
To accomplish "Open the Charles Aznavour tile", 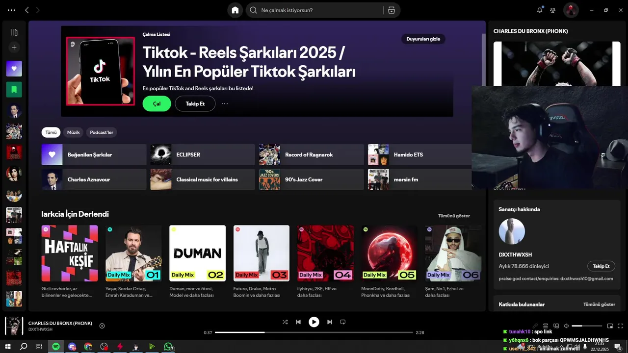I will (94, 179).
